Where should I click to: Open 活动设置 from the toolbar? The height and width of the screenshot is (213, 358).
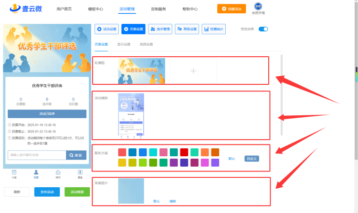[x=106, y=29]
